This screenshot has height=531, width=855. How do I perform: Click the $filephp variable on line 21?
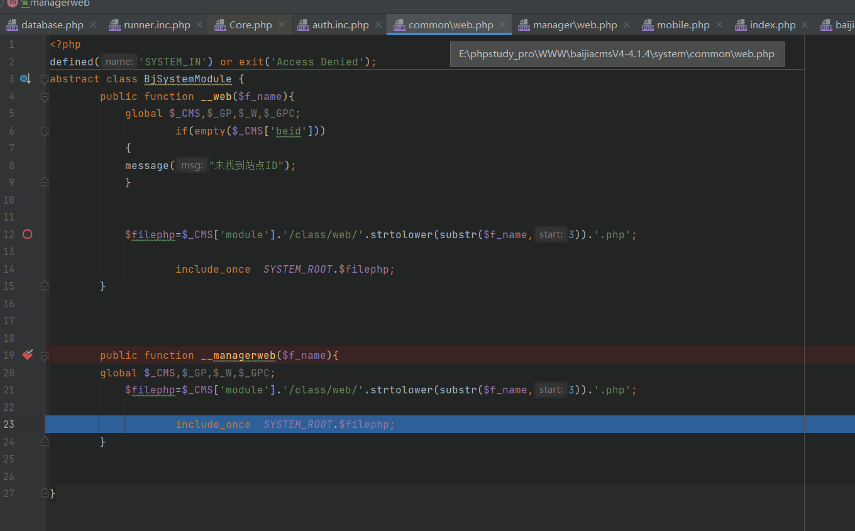tap(150, 390)
